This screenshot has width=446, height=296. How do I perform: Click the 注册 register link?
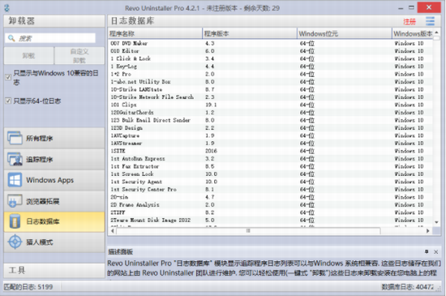coord(410,22)
